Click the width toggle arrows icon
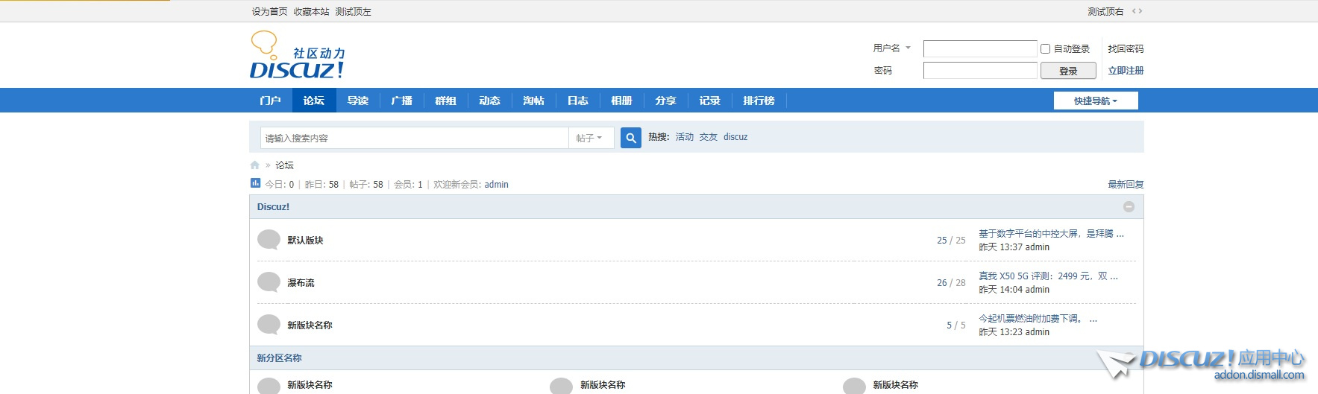Image resolution: width=1318 pixels, height=394 pixels. tap(1137, 11)
